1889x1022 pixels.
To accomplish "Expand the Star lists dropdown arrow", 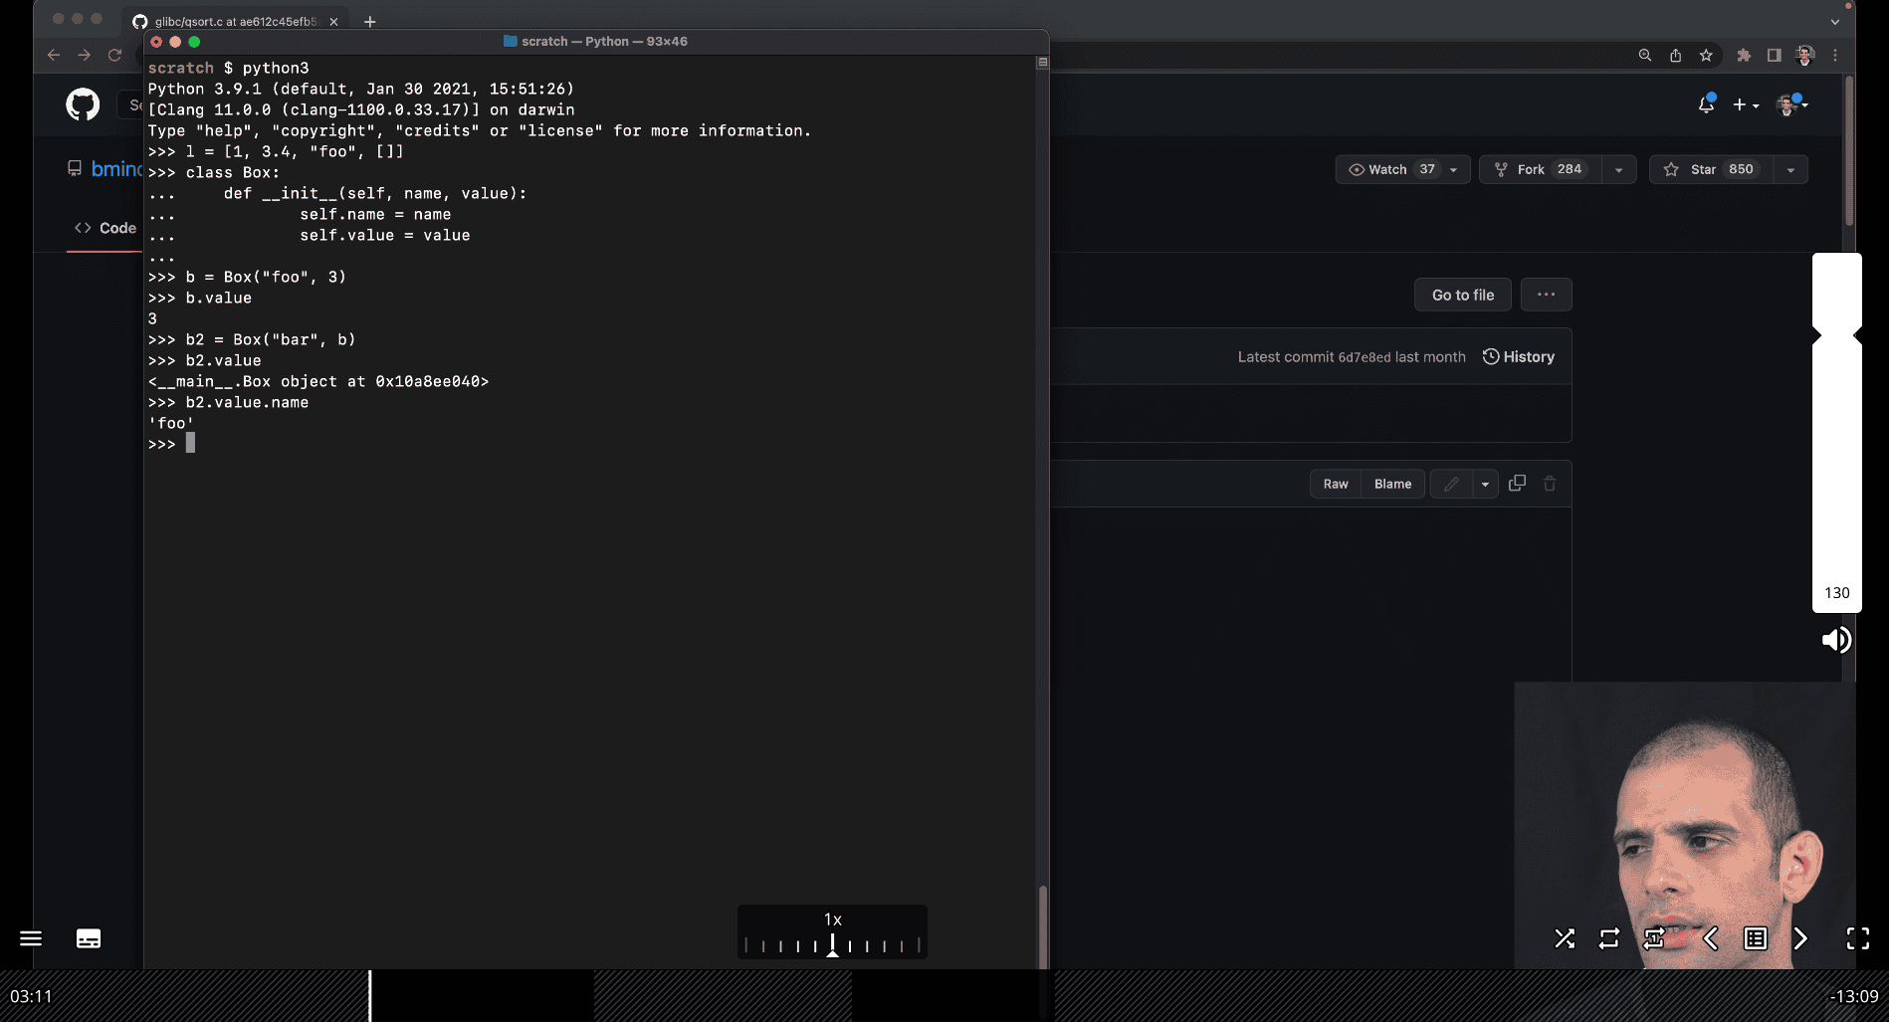I will click(x=1790, y=170).
